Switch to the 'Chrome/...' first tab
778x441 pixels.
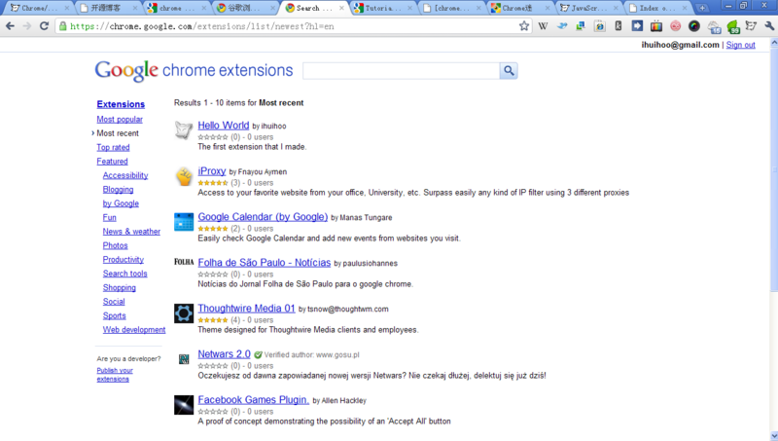click(40, 8)
